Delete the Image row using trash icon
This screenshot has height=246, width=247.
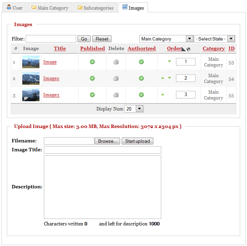point(116,62)
